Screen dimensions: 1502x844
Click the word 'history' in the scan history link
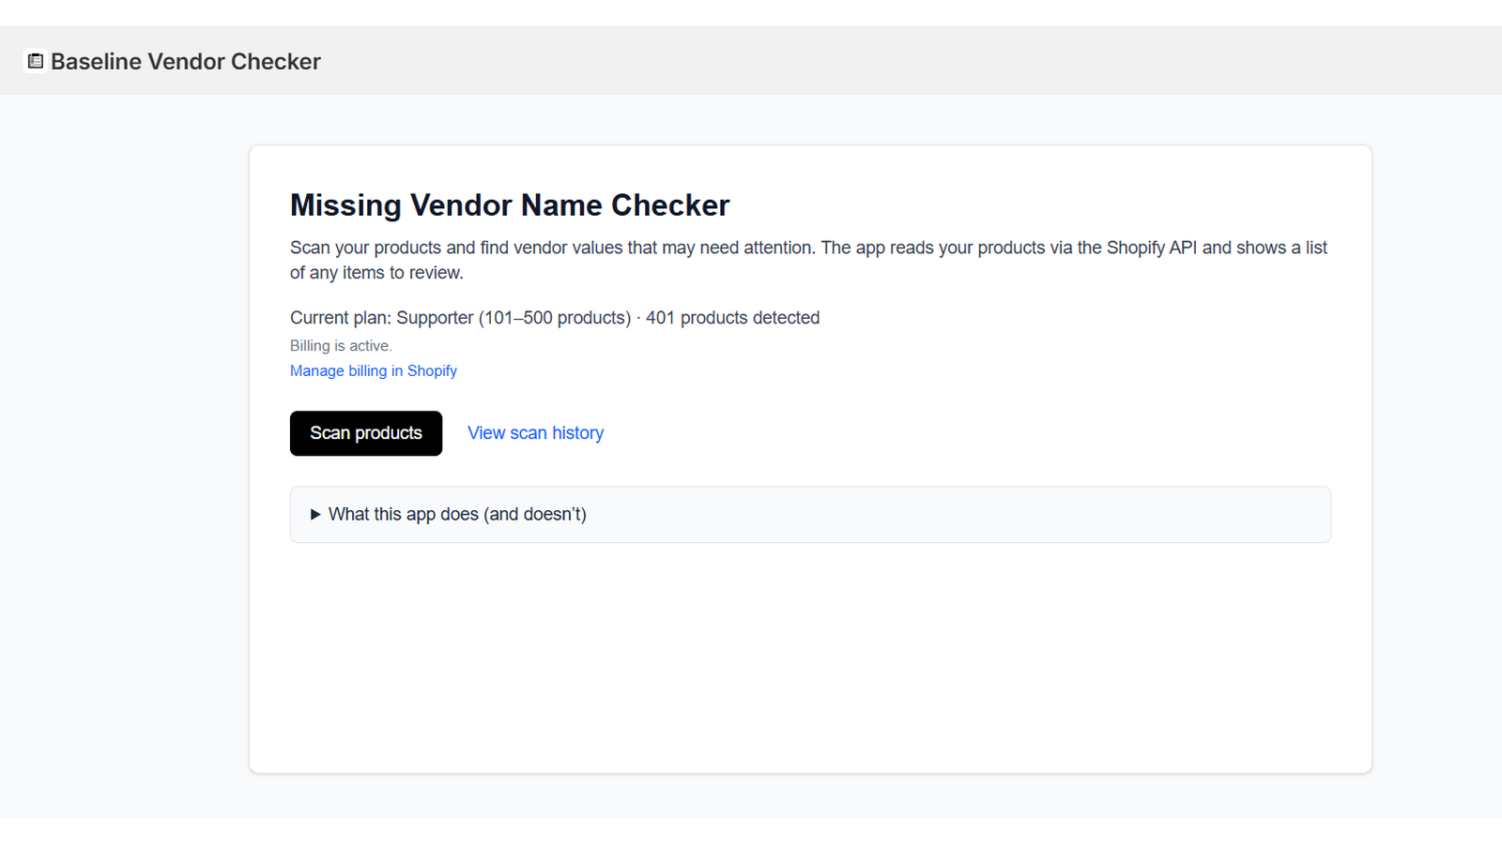coord(577,433)
